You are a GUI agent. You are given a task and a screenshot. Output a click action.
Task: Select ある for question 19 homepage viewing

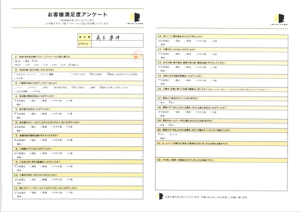pos(159,124)
